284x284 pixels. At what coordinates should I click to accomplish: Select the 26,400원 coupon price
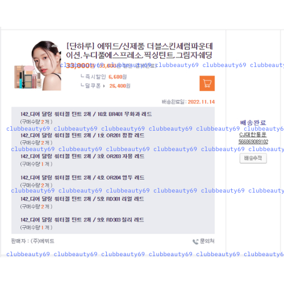120,86
